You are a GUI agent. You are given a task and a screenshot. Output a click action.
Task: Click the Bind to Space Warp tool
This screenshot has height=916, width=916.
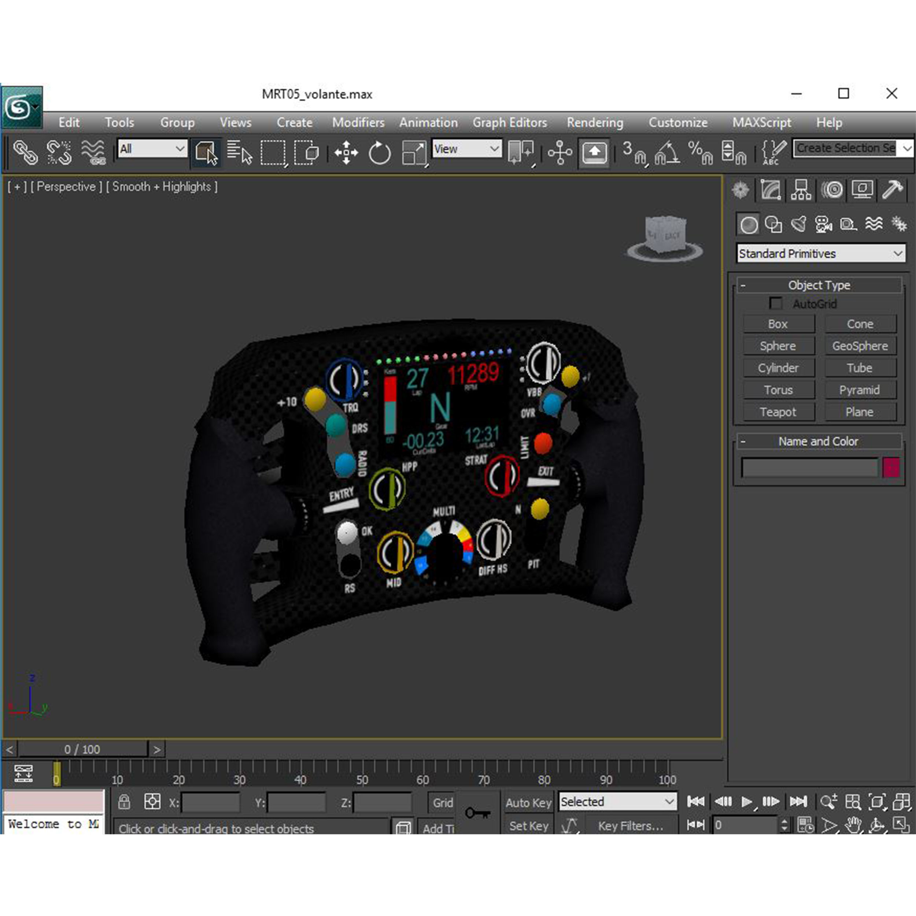pyautogui.click(x=93, y=153)
